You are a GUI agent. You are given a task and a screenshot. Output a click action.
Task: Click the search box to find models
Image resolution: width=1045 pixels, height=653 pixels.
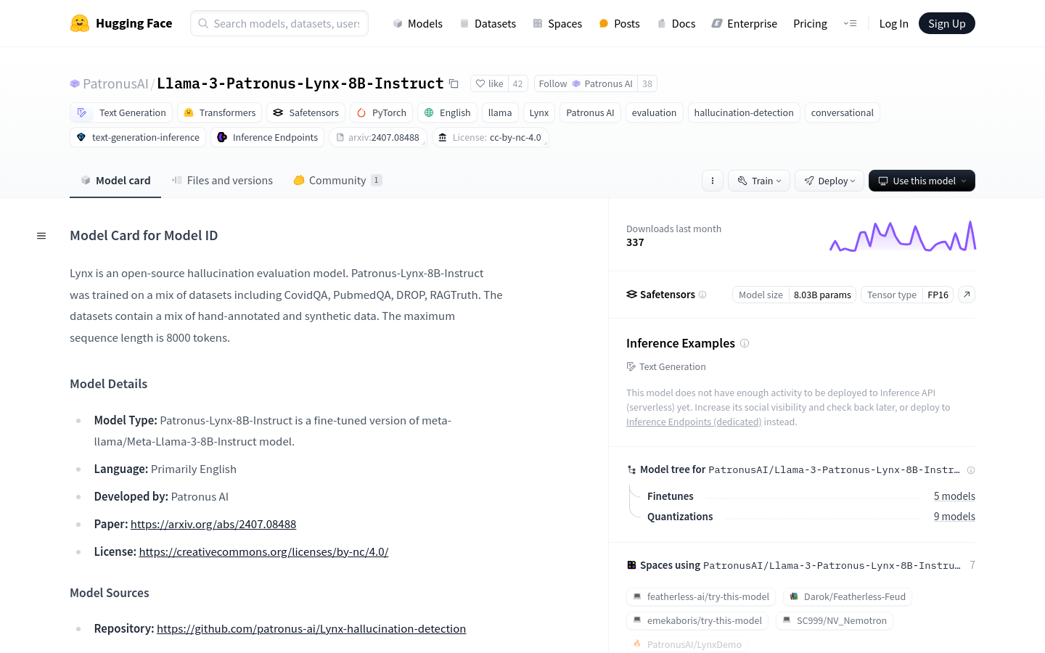[x=279, y=23]
